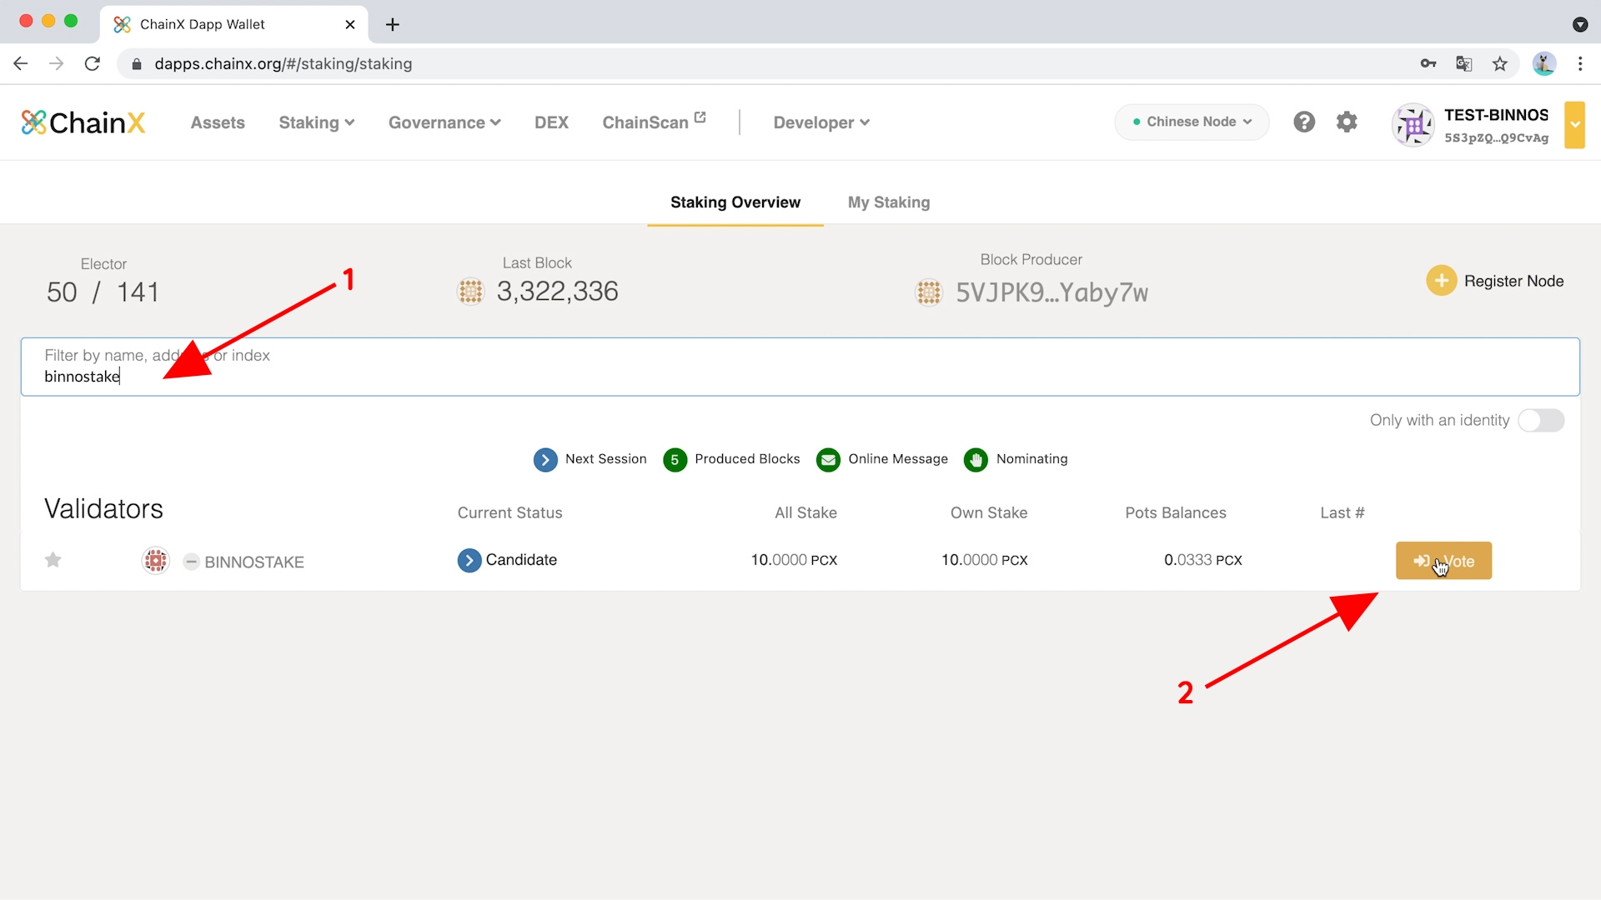
Task: Click the browser forward arrow
Action: (x=57, y=63)
